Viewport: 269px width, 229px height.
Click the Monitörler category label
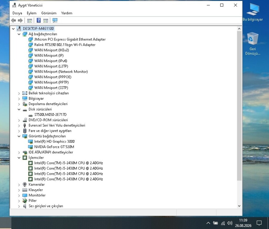(x=37, y=195)
